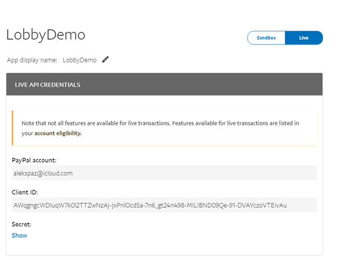Edit the app display name with pencil icon

[x=106, y=60]
